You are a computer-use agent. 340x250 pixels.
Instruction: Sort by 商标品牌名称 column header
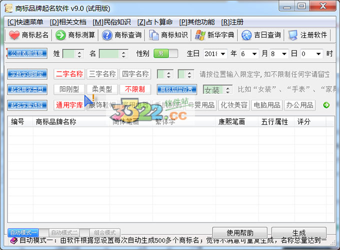pos(71,122)
